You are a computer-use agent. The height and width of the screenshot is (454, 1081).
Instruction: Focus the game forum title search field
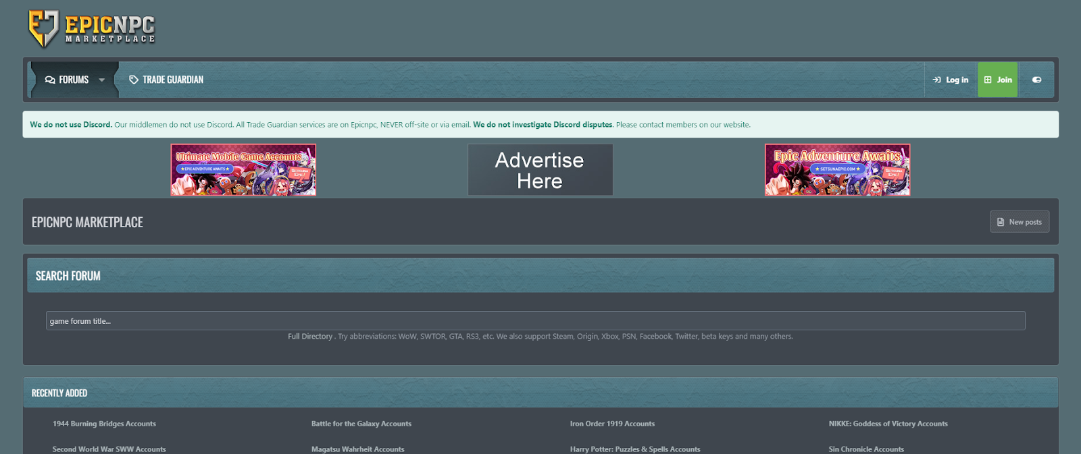(x=535, y=320)
